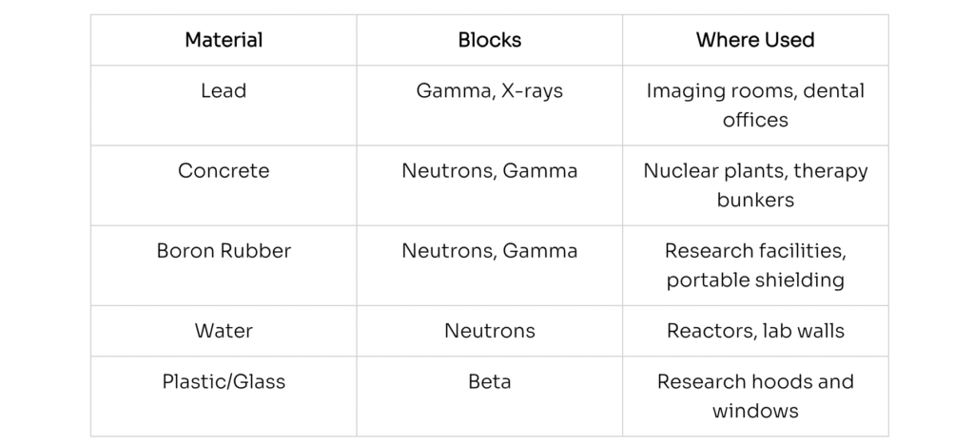Select the Concrete material cell
Image resolution: width=974 pixels, height=444 pixels.
tap(224, 171)
